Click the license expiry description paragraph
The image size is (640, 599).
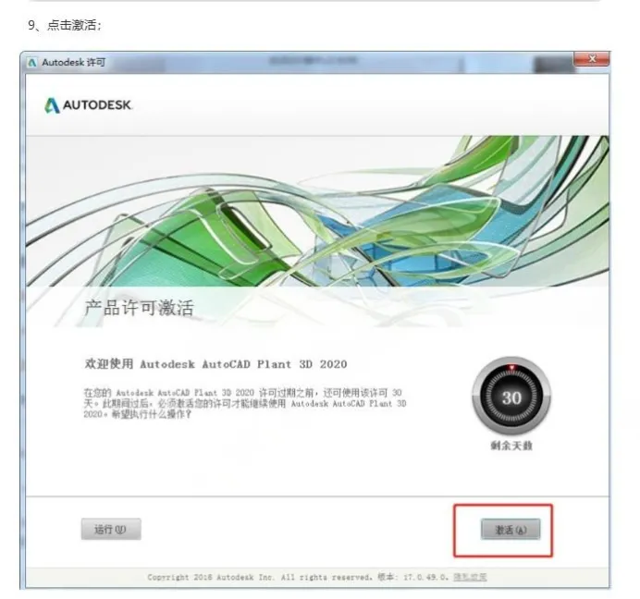[x=245, y=404]
